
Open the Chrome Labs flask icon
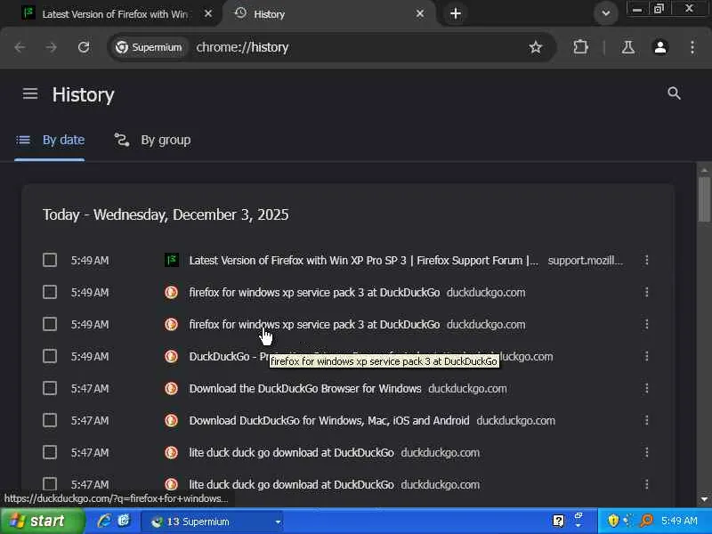(x=628, y=47)
